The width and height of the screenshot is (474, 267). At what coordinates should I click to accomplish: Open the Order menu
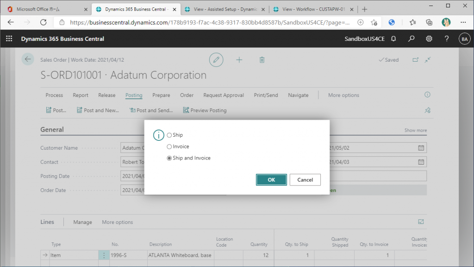187,95
